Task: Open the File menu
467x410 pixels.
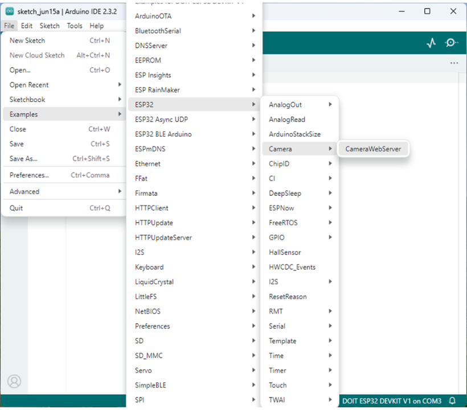Action: tap(9, 26)
